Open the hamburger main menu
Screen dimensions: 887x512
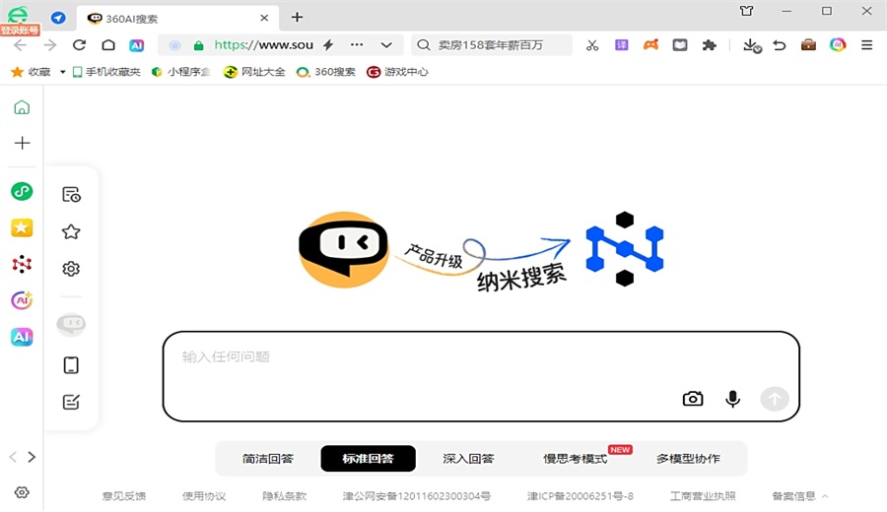[866, 45]
